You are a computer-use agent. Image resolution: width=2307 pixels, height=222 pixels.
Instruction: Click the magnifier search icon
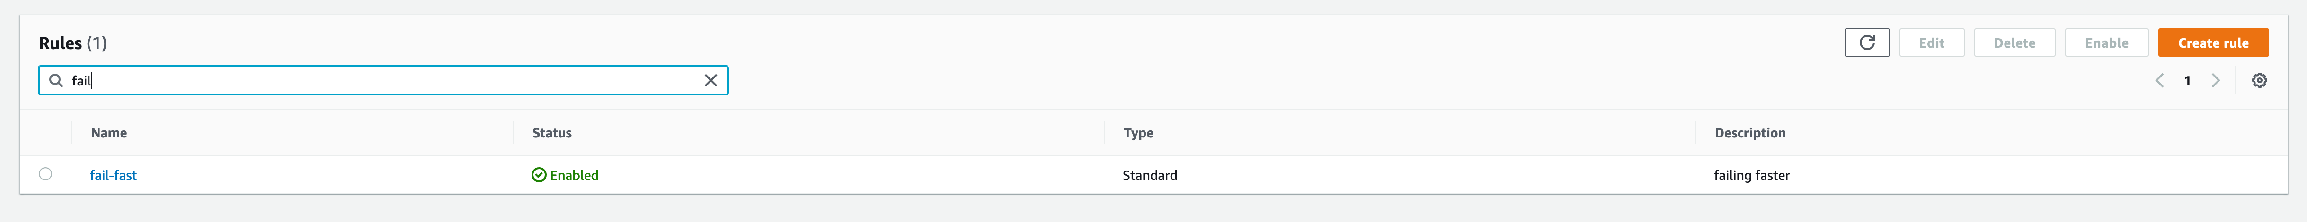[x=55, y=81]
